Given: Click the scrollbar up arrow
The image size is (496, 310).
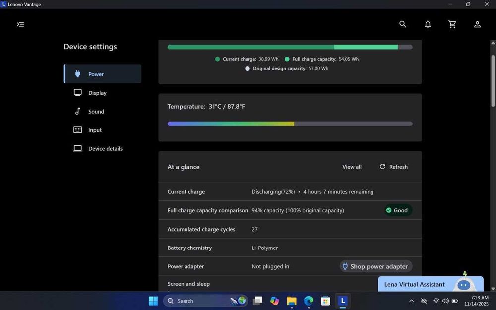Looking at the screenshot, I should pyautogui.click(x=493, y=43).
